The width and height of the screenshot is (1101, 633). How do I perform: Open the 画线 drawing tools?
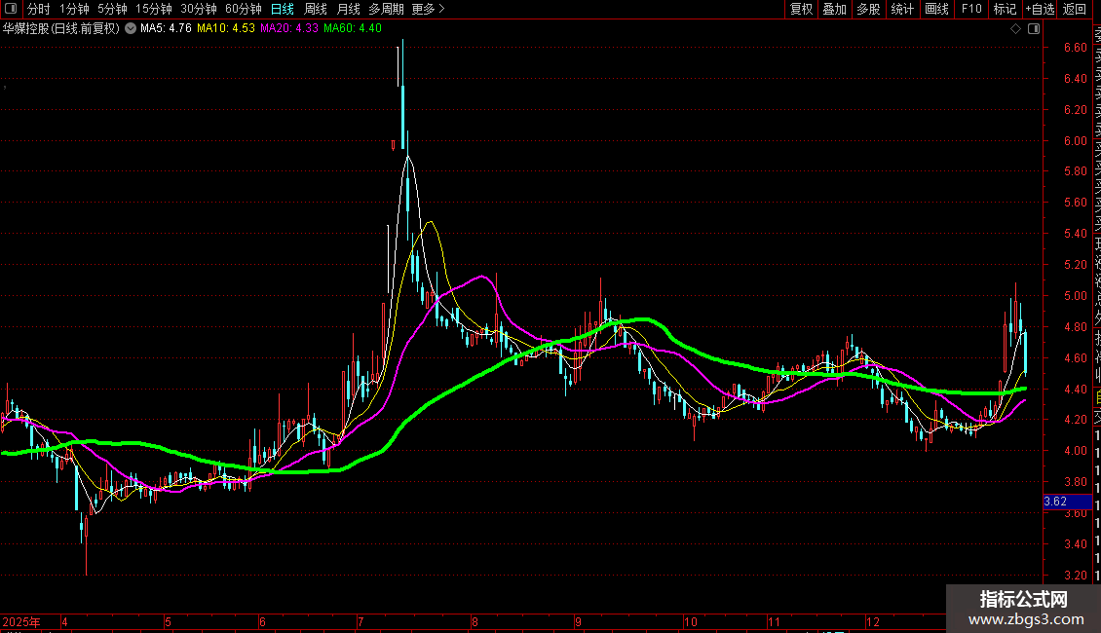pos(936,9)
